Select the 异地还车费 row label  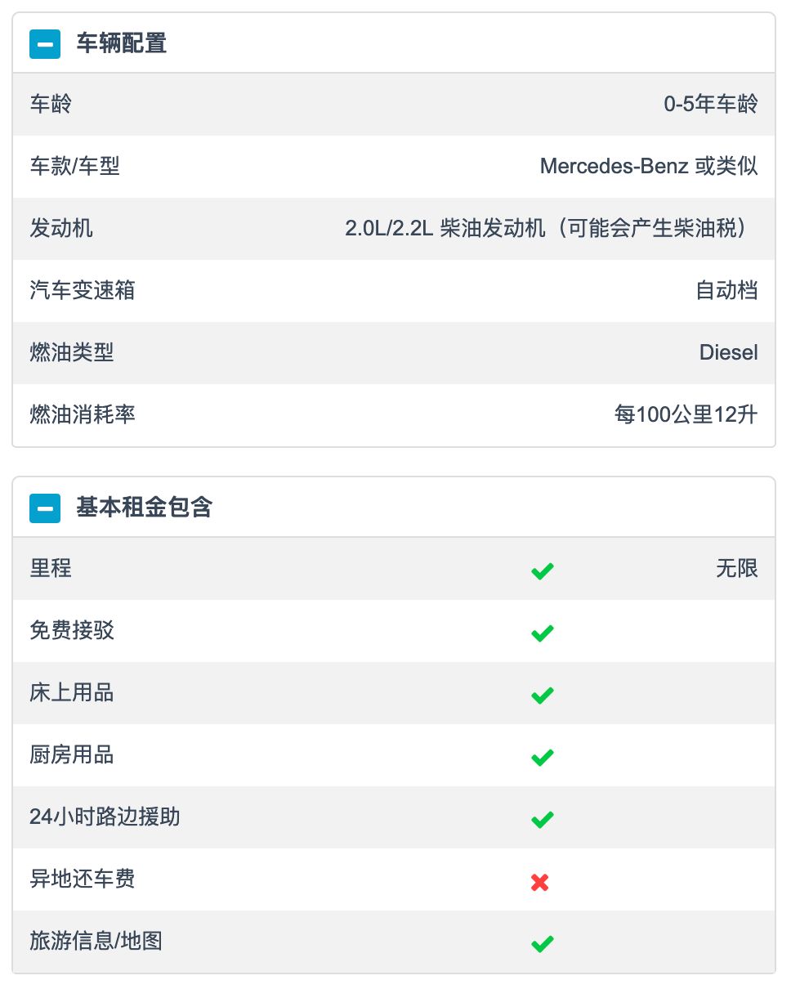pos(83,879)
